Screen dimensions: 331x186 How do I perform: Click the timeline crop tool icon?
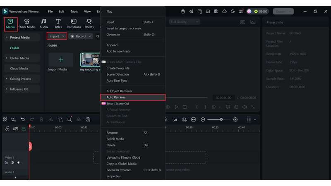coord(70,119)
